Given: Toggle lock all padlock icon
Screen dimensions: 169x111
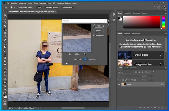Looking at the screenshot, I should coord(135,80).
